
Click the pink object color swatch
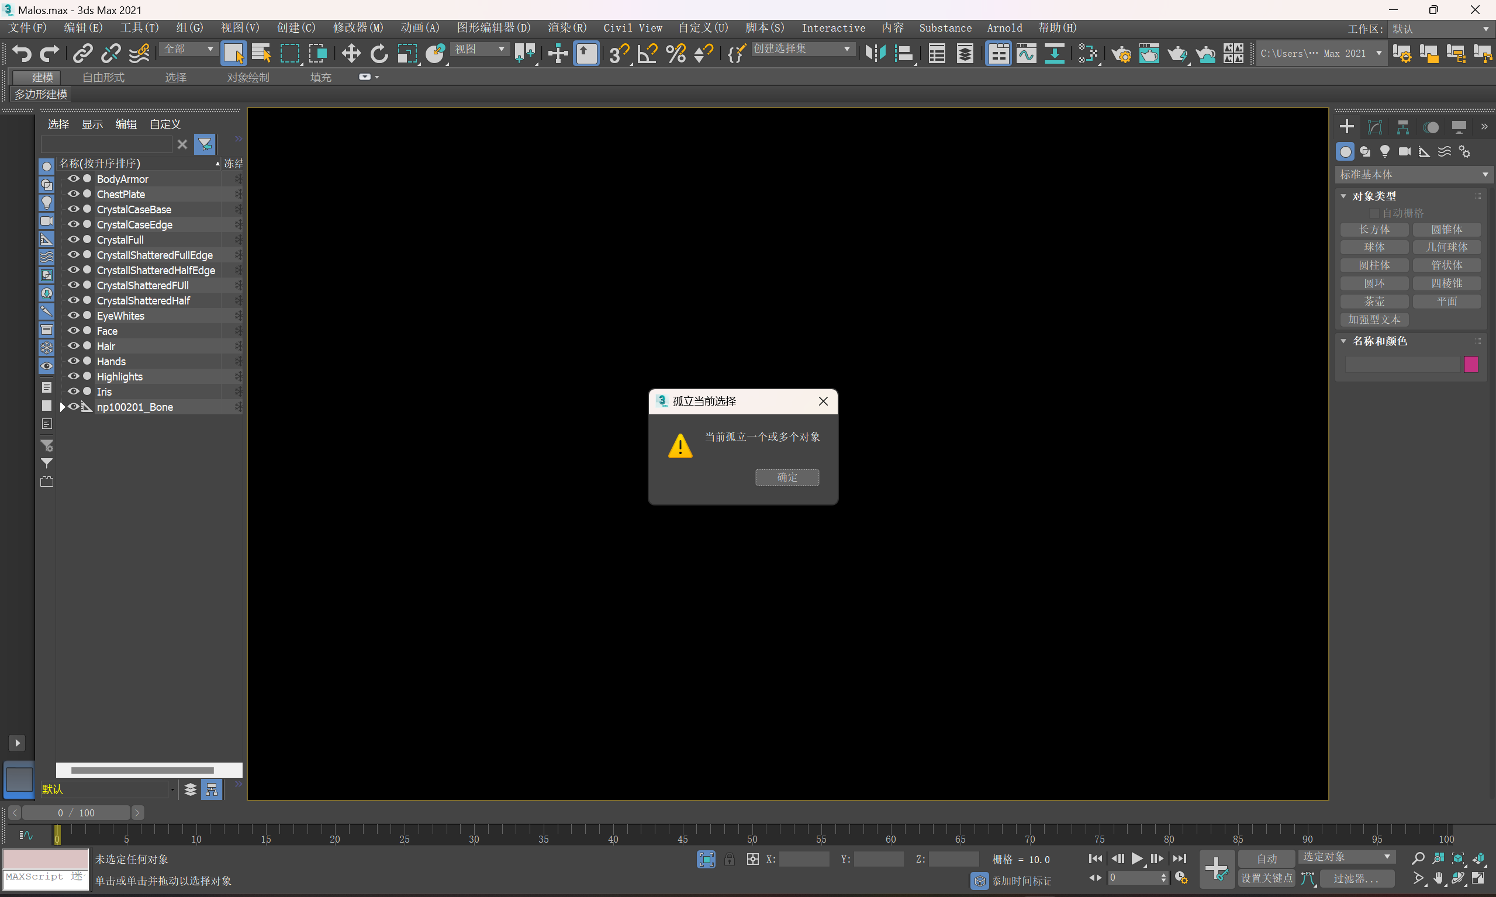tap(1471, 364)
